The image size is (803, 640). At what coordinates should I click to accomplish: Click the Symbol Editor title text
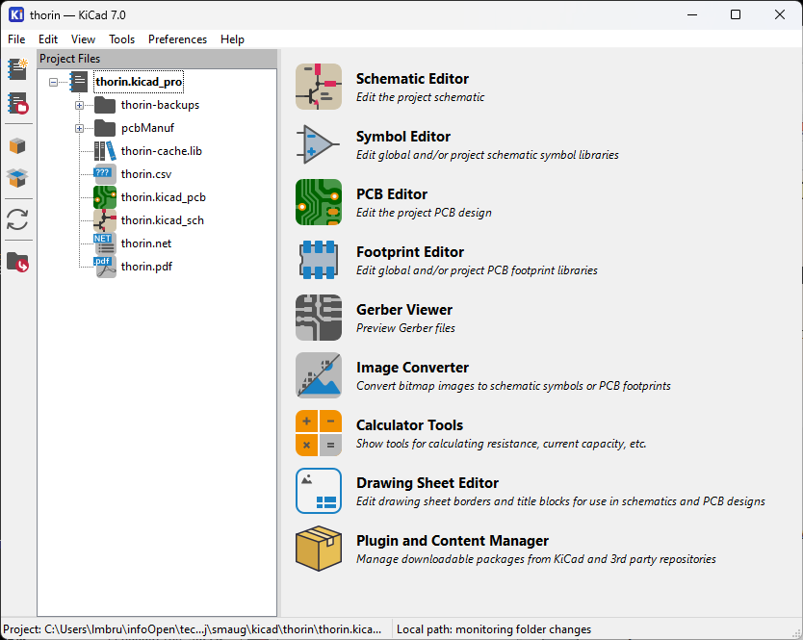click(403, 137)
